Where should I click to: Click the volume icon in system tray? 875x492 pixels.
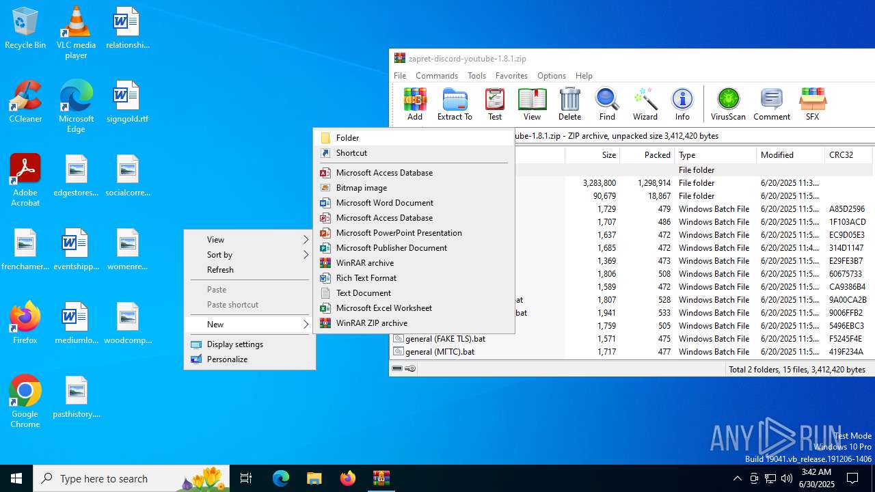click(787, 478)
